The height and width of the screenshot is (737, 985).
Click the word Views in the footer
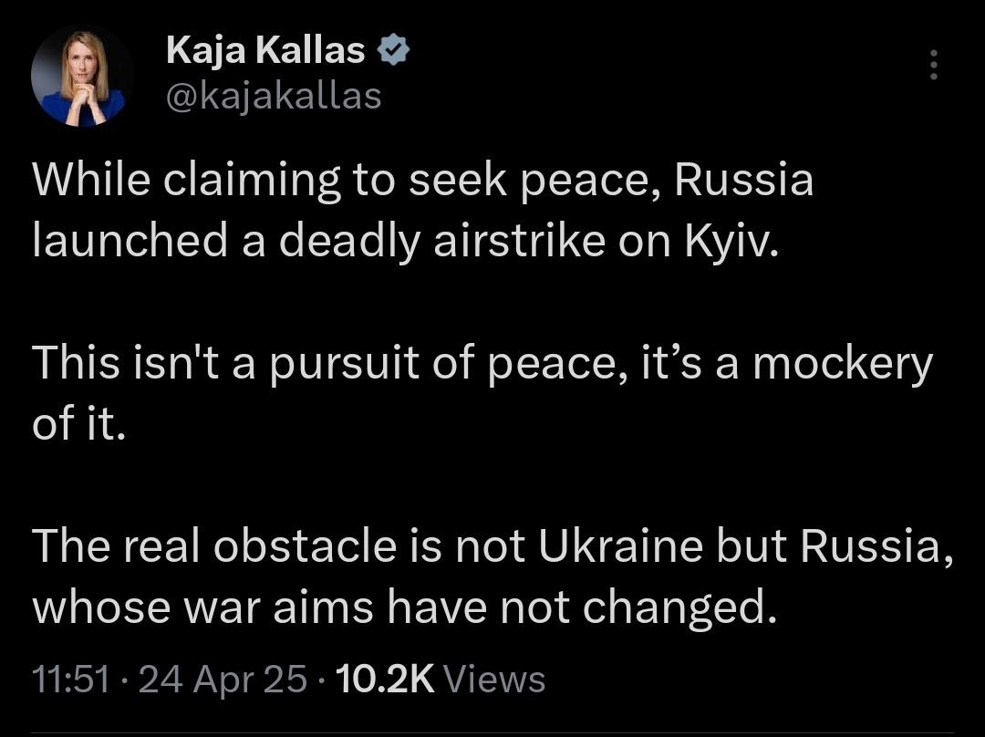tap(499, 680)
